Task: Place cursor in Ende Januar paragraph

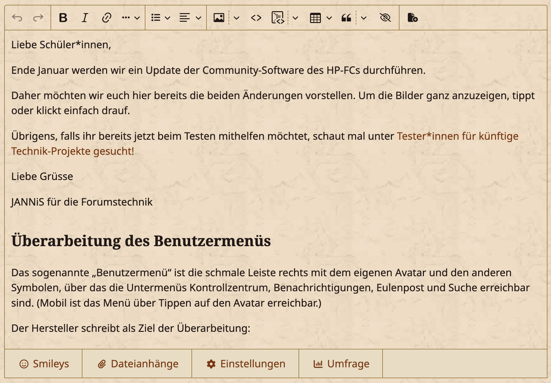Action: tap(218, 70)
